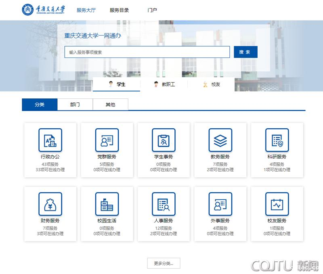Viewport: 323px width, 274px height.
Task: Open the 教务服务 layers icon
Action: (220, 140)
